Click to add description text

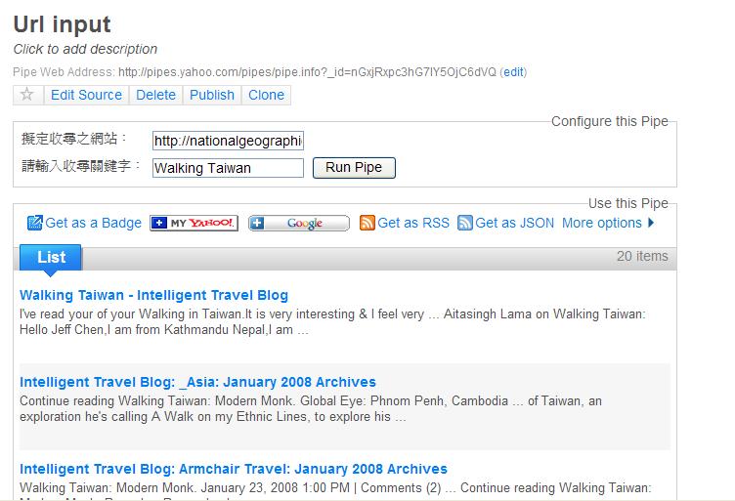click(85, 49)
